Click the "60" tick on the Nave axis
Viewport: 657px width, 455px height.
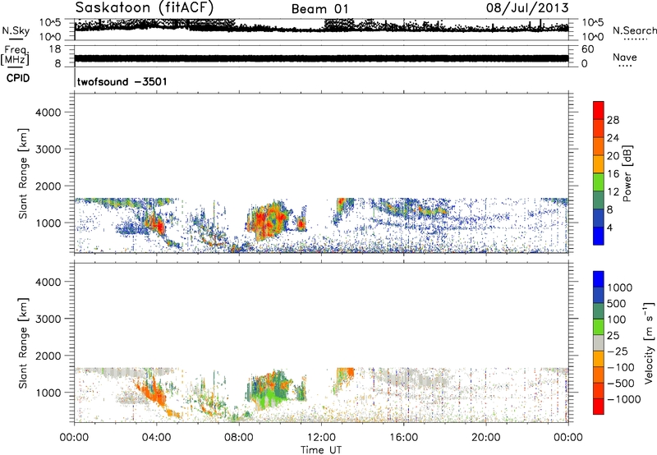(x=587, y=49)
